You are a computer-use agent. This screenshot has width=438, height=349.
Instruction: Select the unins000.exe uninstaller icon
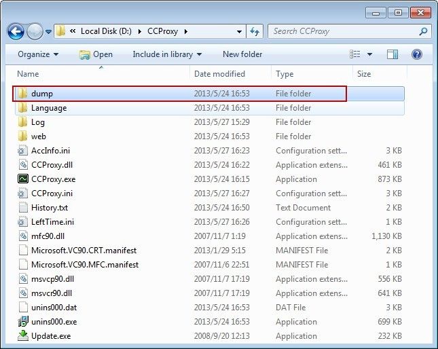23,321
